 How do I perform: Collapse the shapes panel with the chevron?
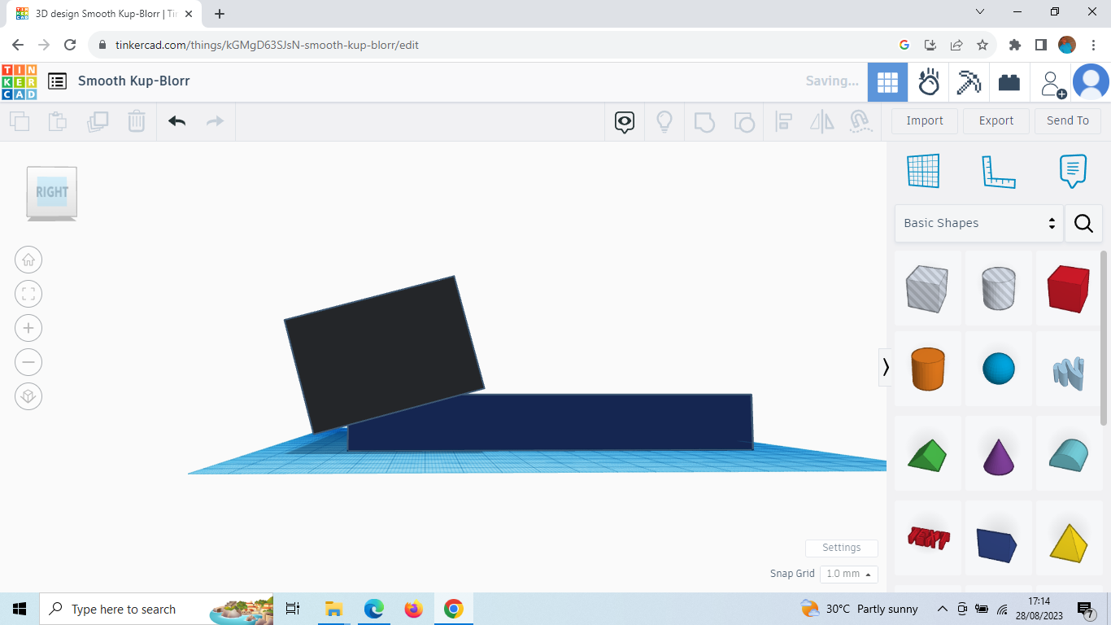(885, 368)
